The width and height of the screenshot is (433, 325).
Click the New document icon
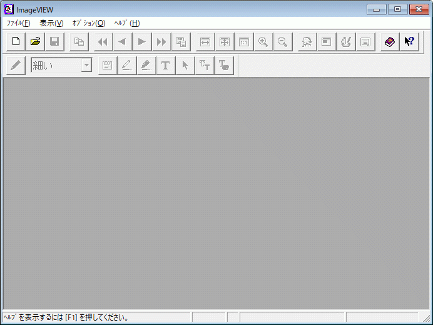(16, 42)
